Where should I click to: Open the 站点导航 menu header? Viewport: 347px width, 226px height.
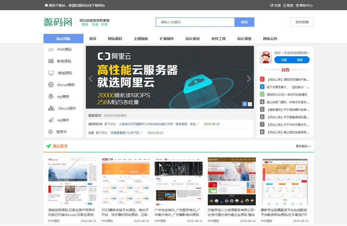click(x=63, y=39)
